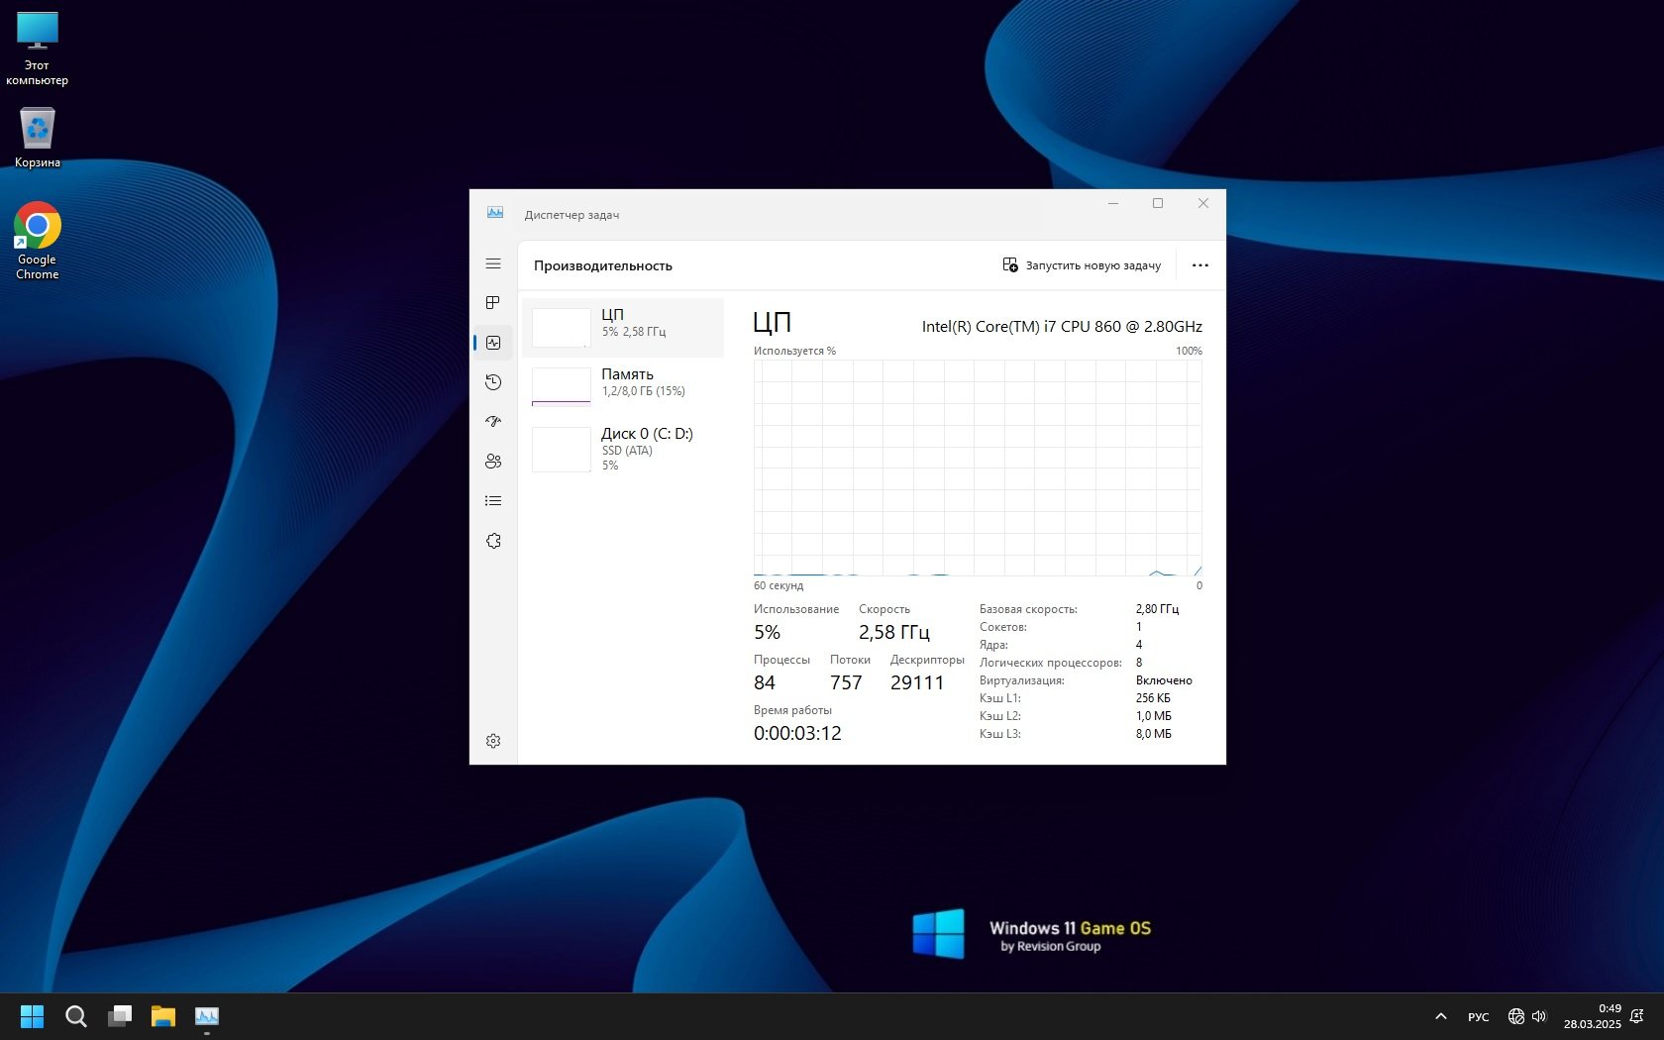Open the Users page icon in sidebar
This screenshot has height=1040, width=1664.
tap(493, 462)
